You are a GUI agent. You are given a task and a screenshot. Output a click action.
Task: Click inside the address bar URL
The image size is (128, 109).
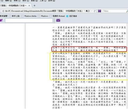click(x=47, y=11)
